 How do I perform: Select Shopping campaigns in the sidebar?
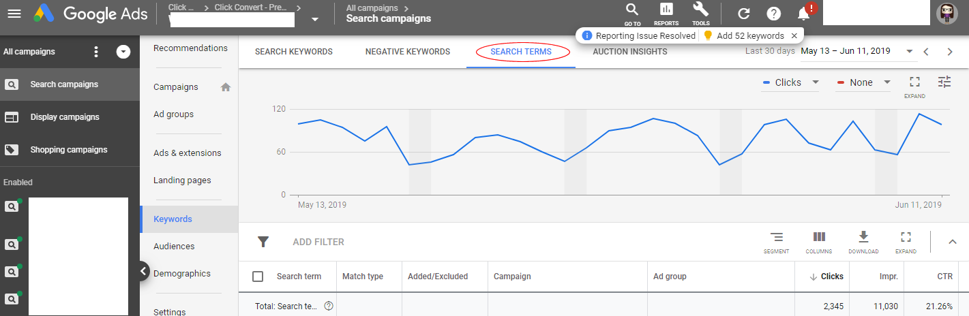70,150
